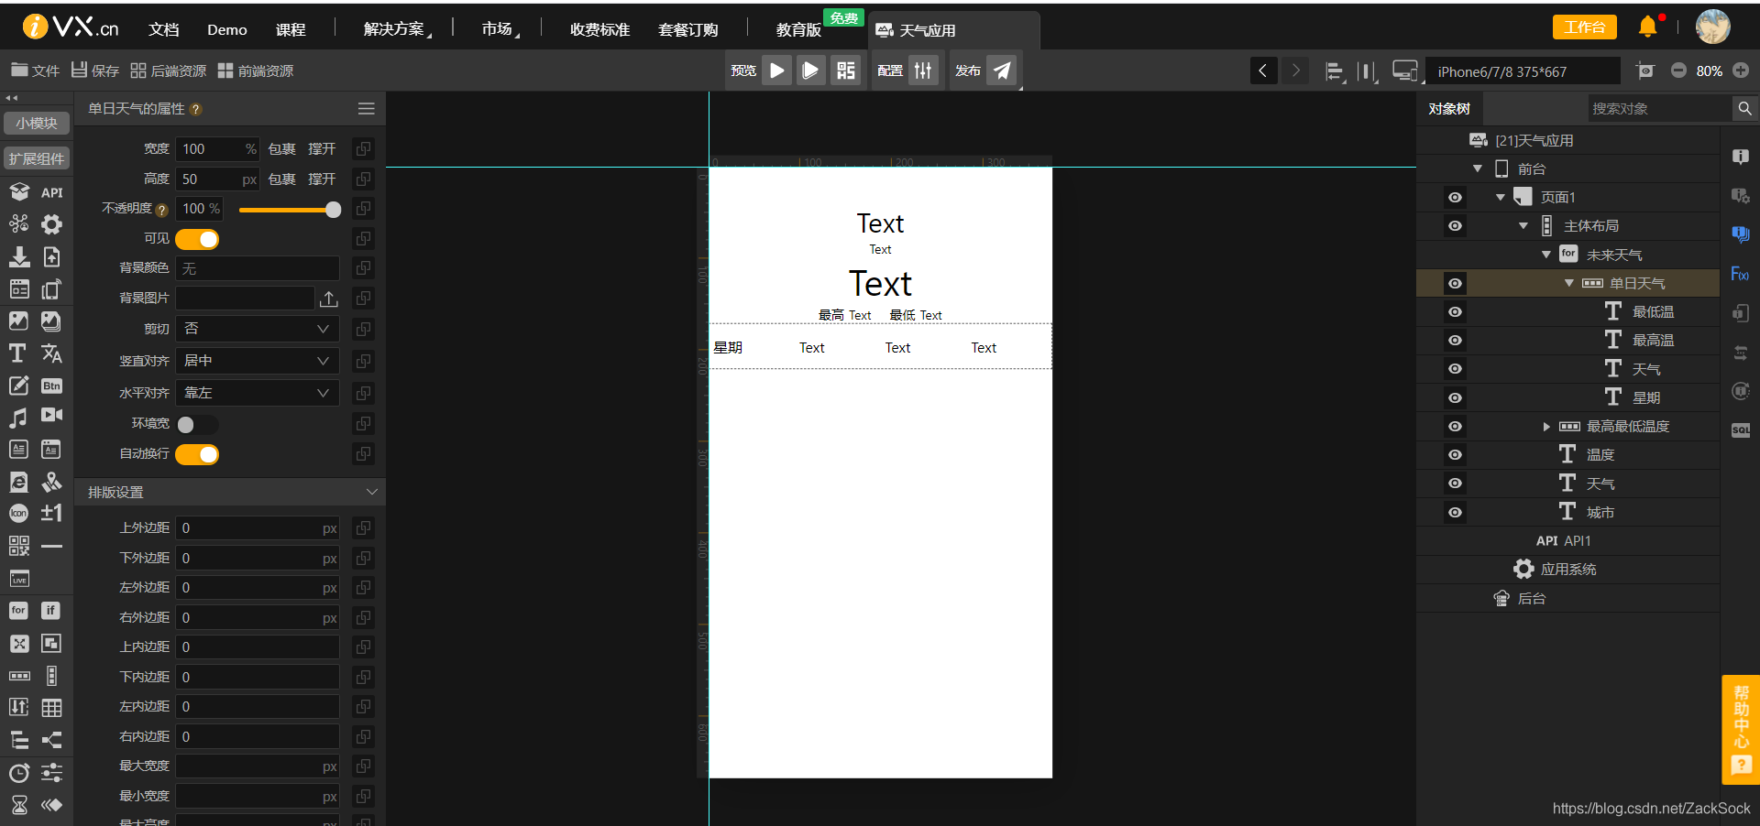Screen dimensions: 1760x826
Task: Click the object search magnifier icon
Action: [x=1744, y=108]
